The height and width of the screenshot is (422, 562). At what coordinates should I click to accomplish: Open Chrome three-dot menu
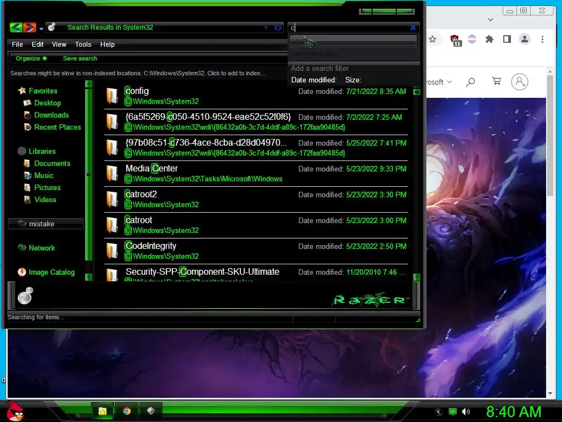click(x=542, y=39)
